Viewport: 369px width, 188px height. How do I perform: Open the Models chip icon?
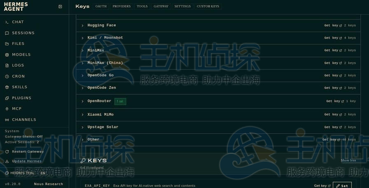(7, 55)
